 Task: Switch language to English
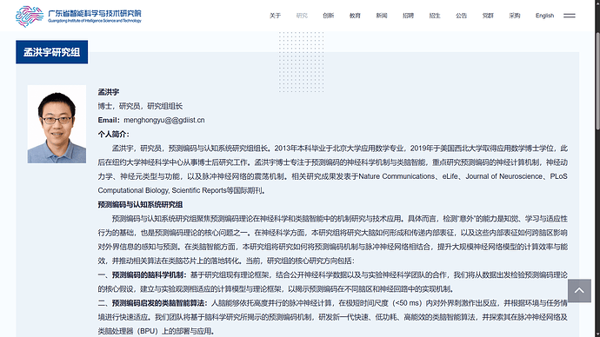(x=545, y=16)
